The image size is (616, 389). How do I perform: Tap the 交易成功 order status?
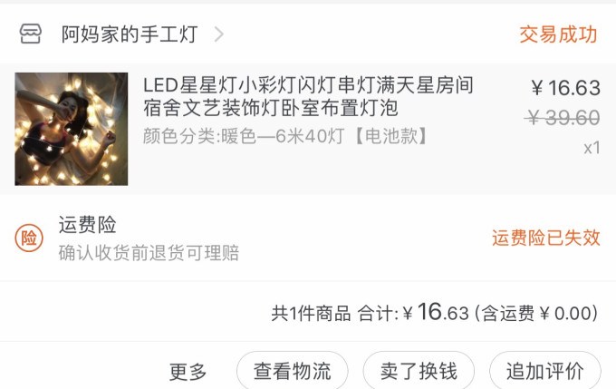[x=558, y=35]
